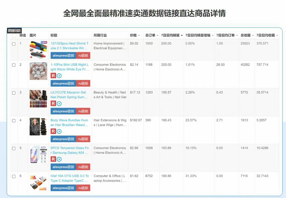Click the Computer & Office industry cell
This screenshot has width=286, height=198.
coord(110,178)
